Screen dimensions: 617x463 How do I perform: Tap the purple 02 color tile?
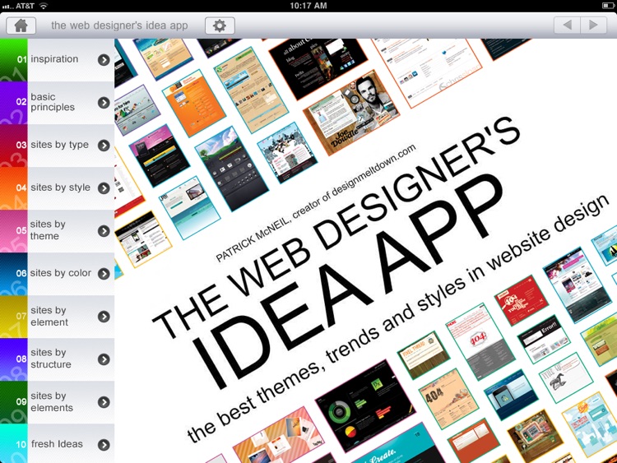coord(14,103)
